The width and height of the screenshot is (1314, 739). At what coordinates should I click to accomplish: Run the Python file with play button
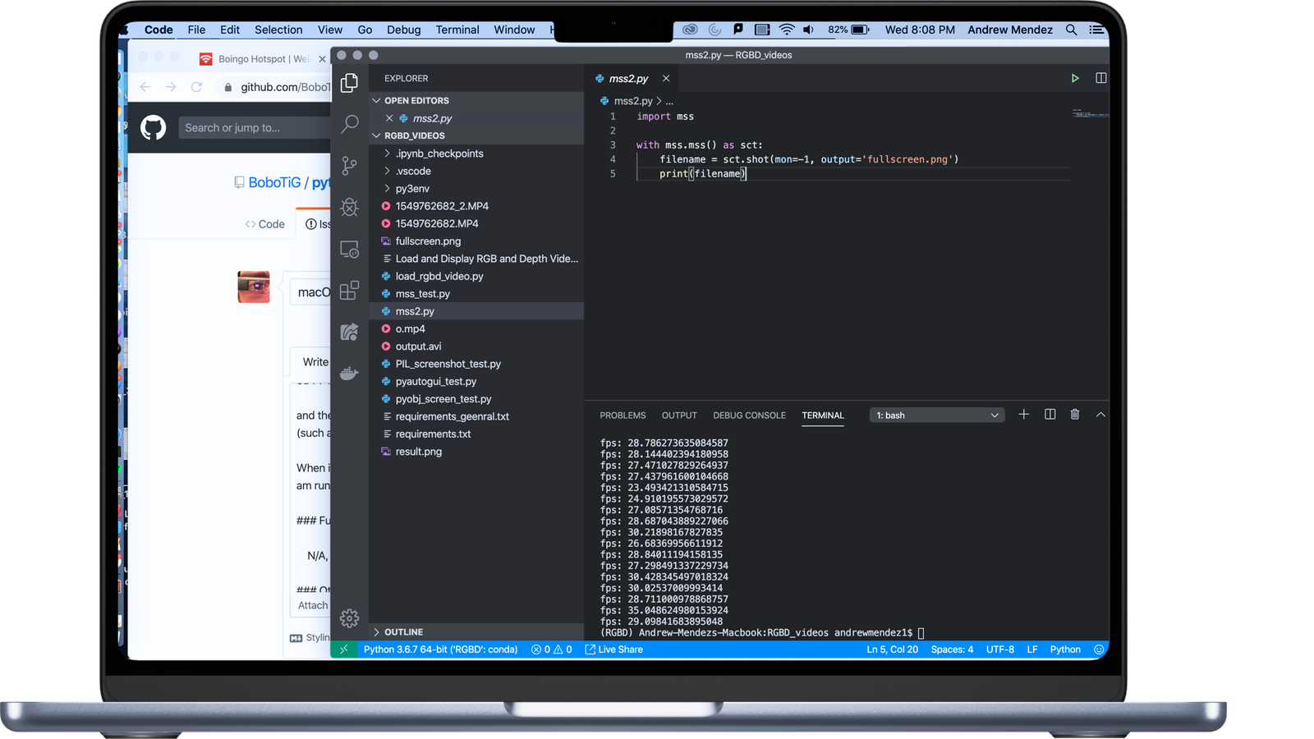click(x=1074, y=78)
